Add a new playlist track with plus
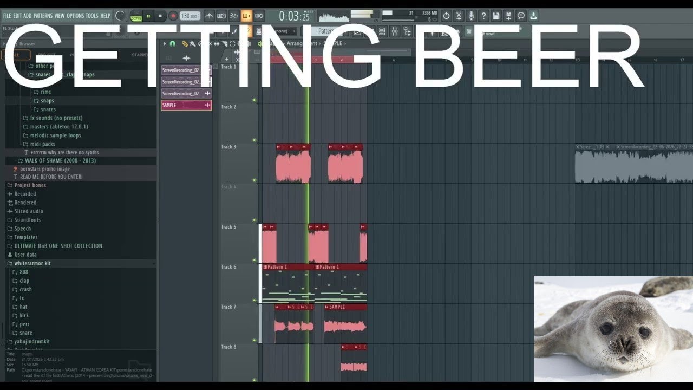 pos(227,58)
